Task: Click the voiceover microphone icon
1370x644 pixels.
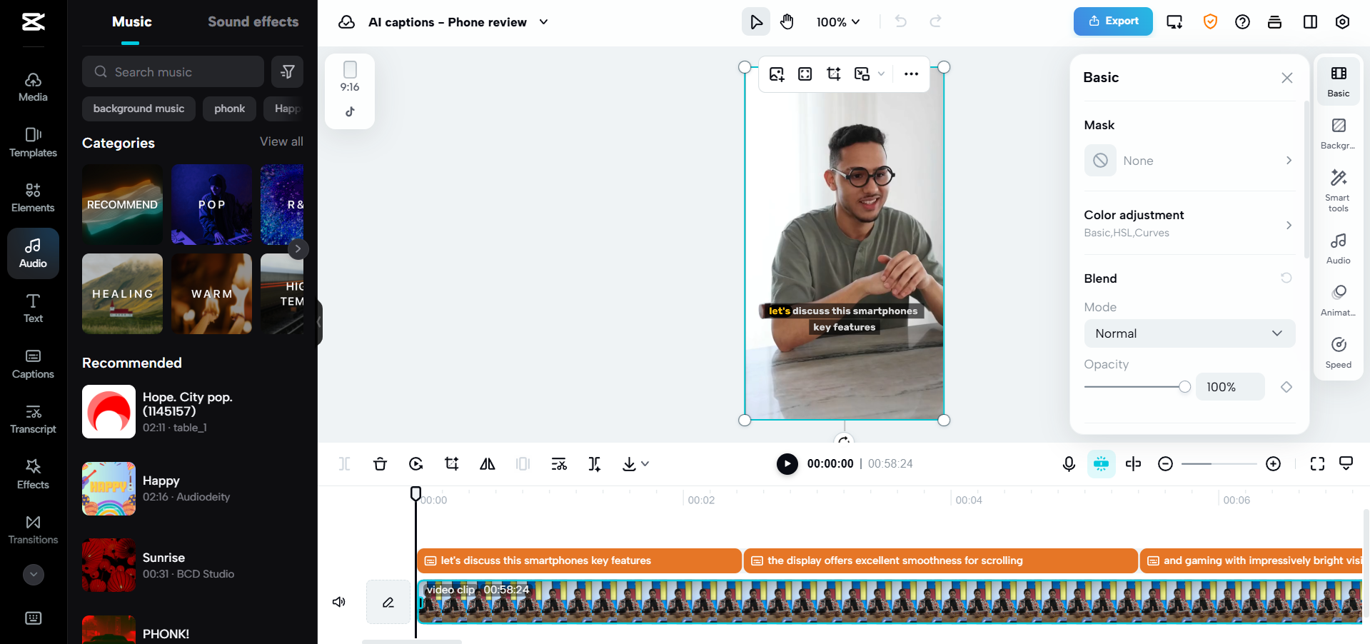Action: [x=1069, y=463]
